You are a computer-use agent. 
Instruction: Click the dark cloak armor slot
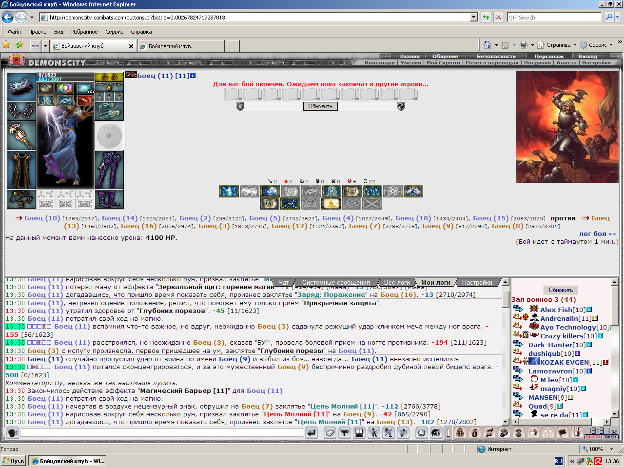(x=21, y=170)
